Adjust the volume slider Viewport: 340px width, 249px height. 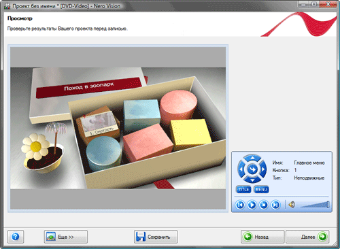[x=315, y=204]
